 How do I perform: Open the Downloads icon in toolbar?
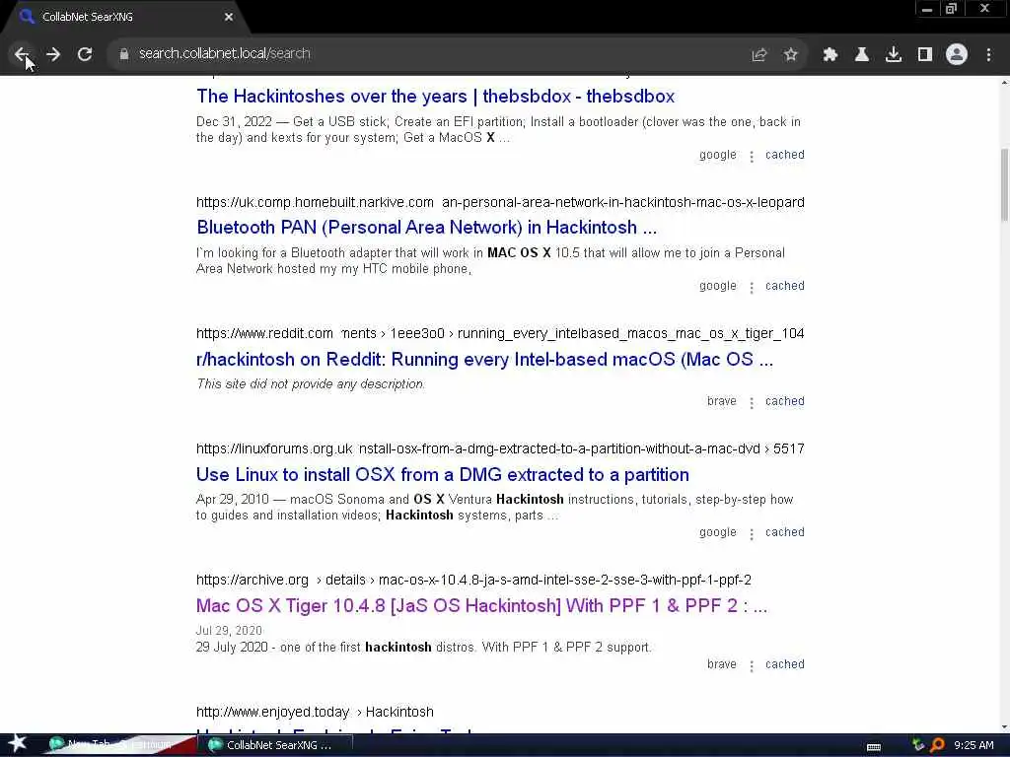[x=894, y=55]
